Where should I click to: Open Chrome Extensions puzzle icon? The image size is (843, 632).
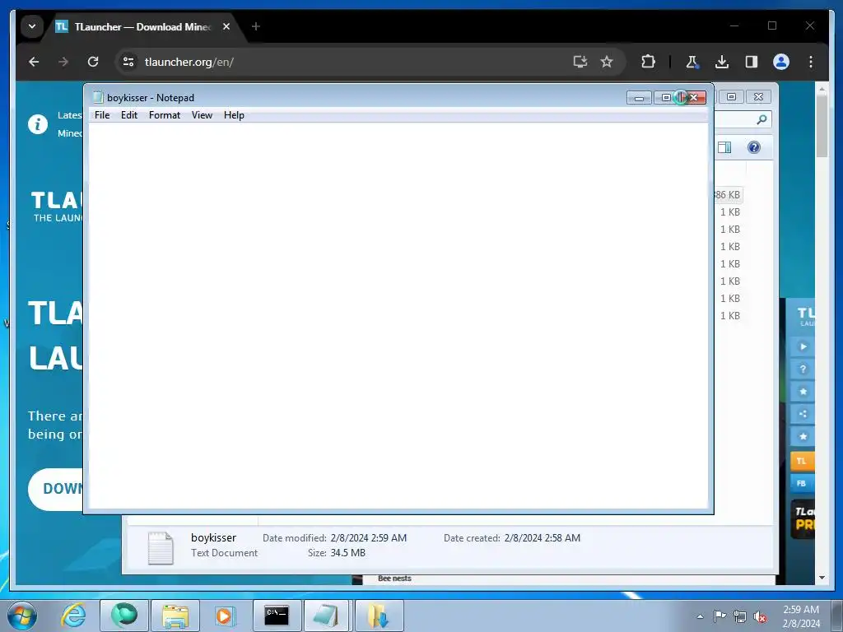[649, 62]
